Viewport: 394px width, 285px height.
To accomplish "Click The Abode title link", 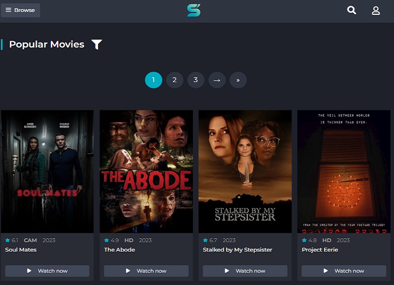I will pyautogui.click(x=120, y=250).
